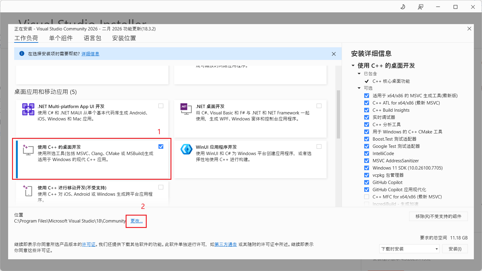
Task: Click the .NET desktop development workload icon
Action: pos(186,109)
